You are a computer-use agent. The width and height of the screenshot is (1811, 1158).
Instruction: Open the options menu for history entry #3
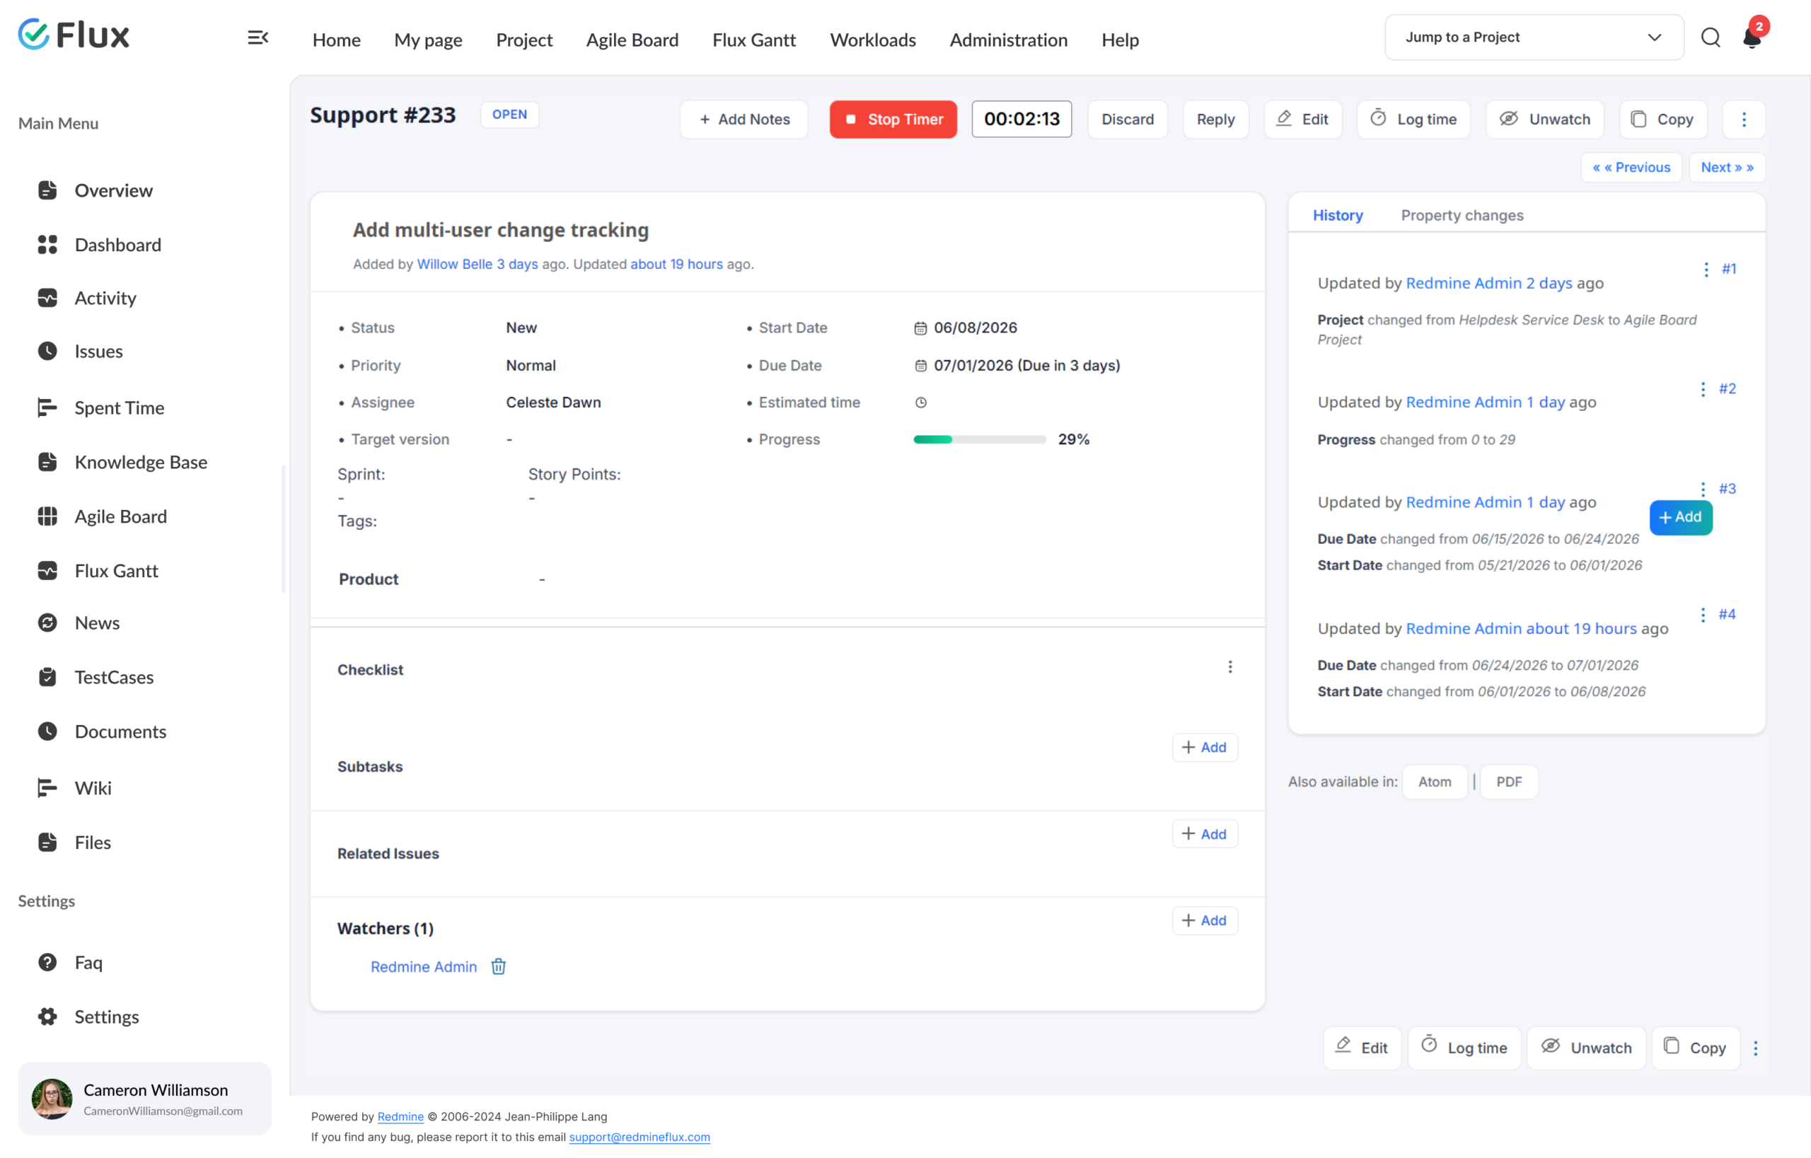pyautogui.click(x=1703, y=489)
